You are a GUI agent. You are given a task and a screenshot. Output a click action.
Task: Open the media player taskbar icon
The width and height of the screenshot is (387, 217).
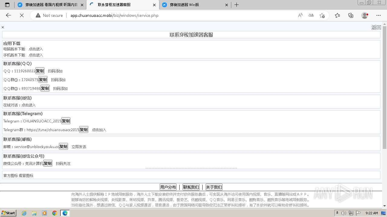(44, 213)
